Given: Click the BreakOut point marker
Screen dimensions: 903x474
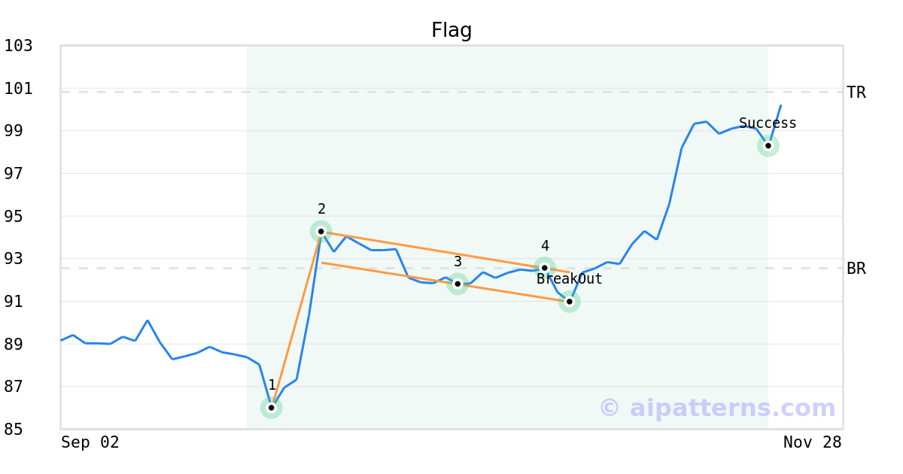Looking at the screenshot, I should [570, 302].
